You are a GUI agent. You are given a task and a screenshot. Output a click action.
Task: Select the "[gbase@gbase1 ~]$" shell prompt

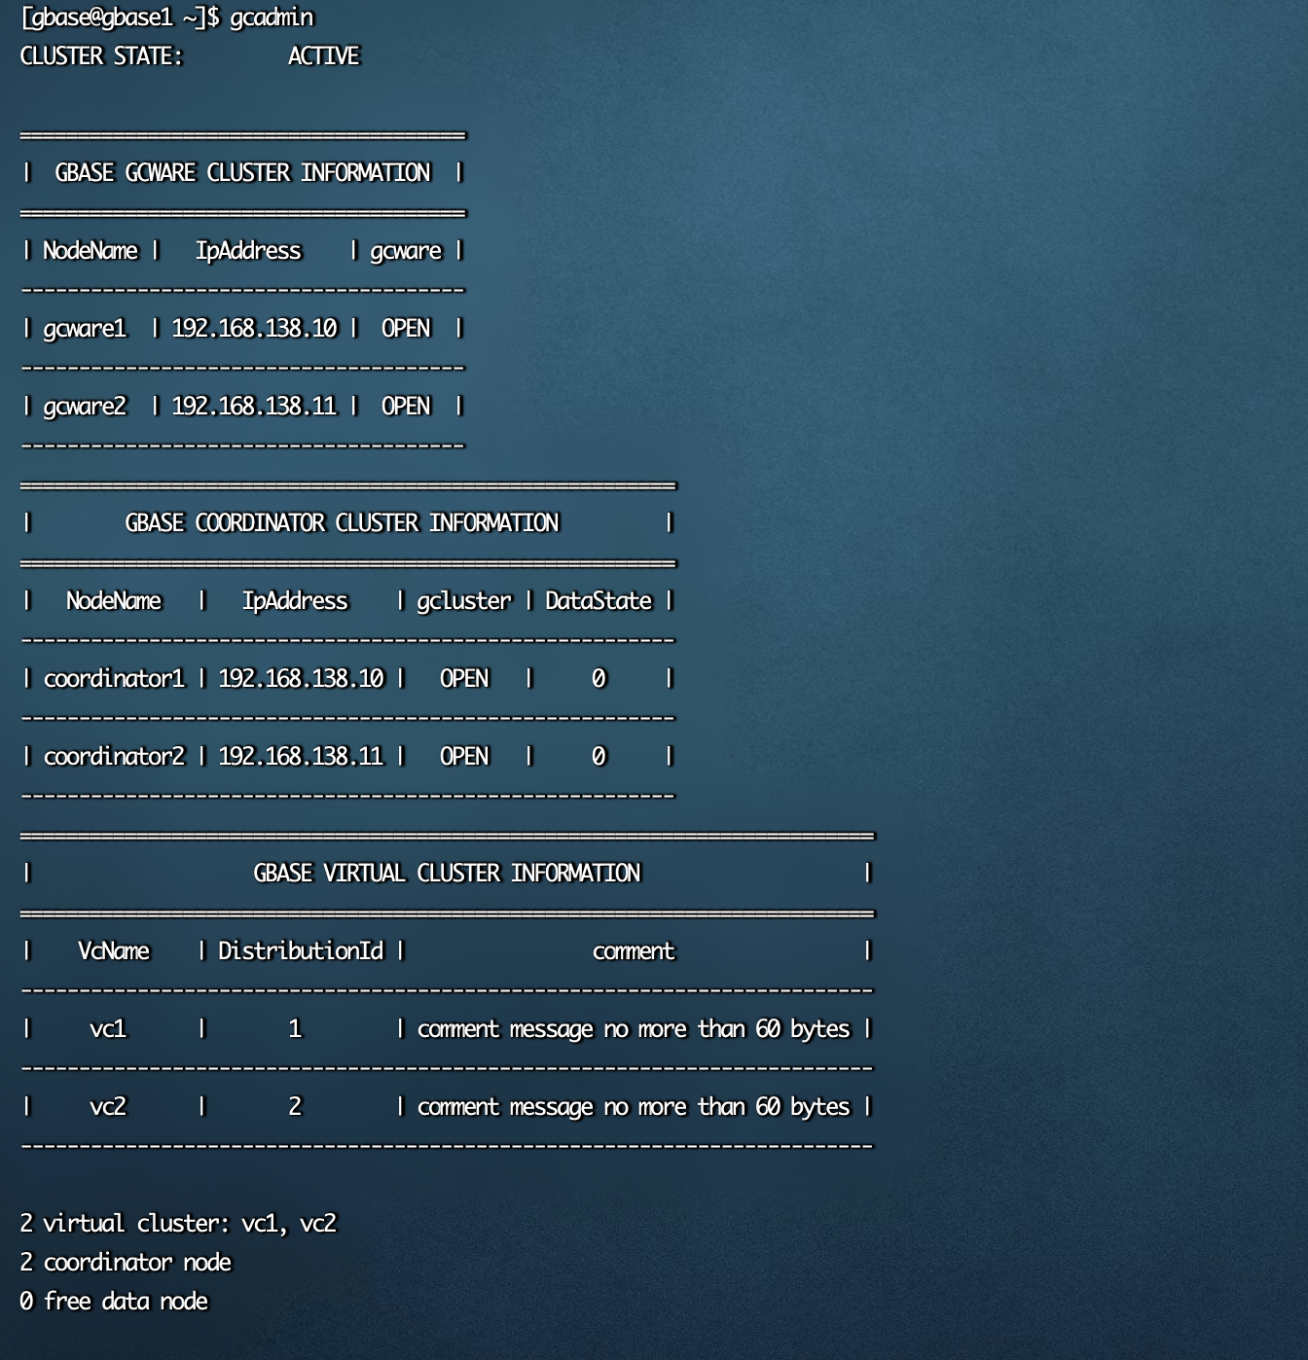120,18
